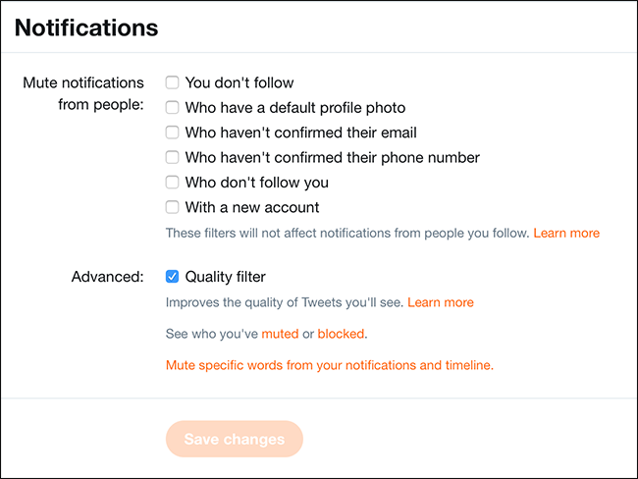Click the "Advanced:" section label
Image resolution: width=638 pixels, height=479 pixels.
pyautogui.click(x=108, y=277)
